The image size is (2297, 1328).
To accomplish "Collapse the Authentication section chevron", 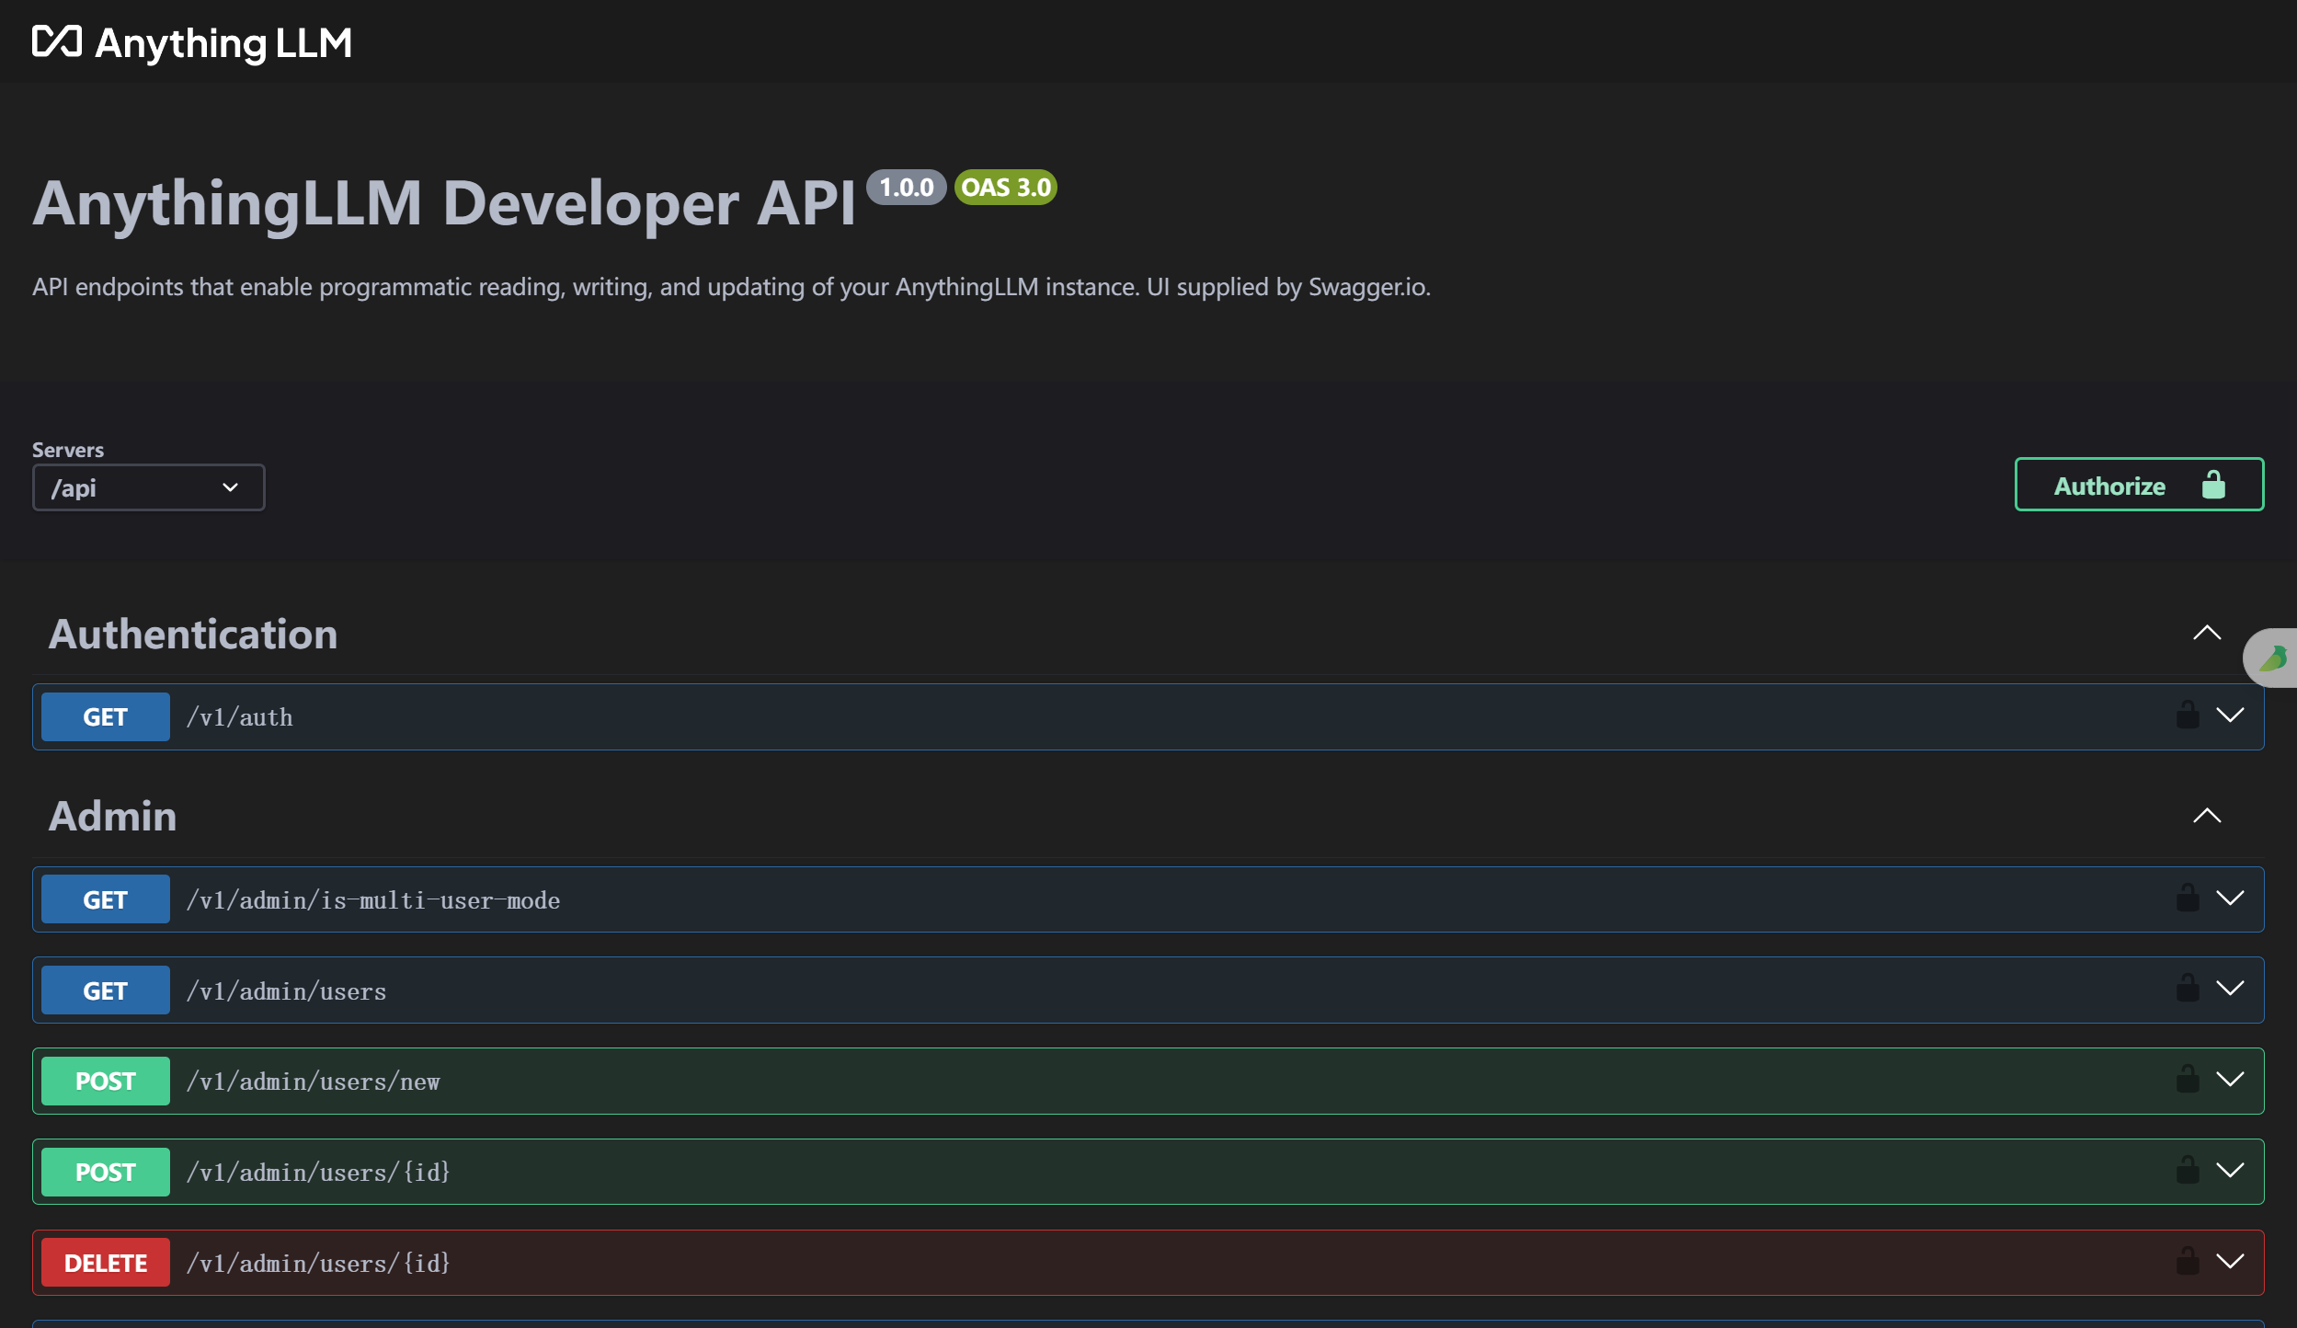I will [2207, 633].
